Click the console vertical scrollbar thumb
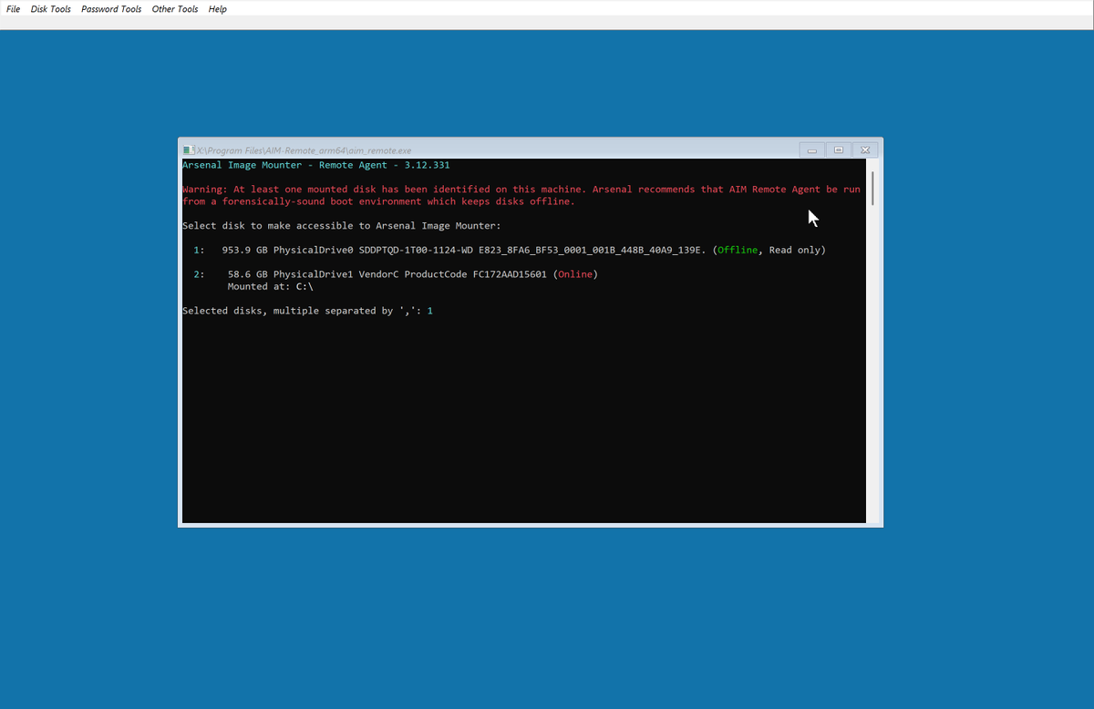This screenshot has width=1094, height=709. (x=872, y=188)
